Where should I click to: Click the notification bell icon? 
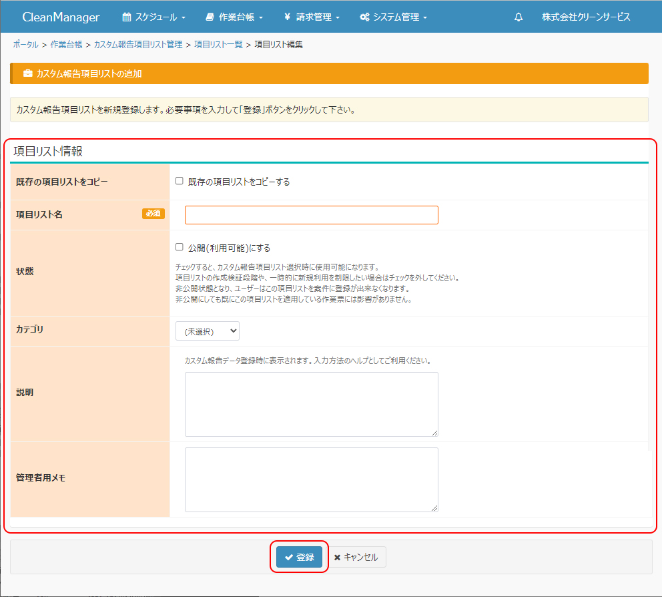519,17
